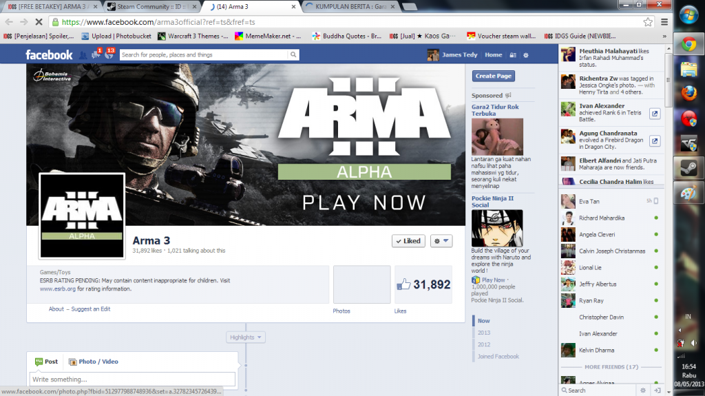Stop loading with the X button
This screenshot has width=705, height=396.
pos(39,21)
